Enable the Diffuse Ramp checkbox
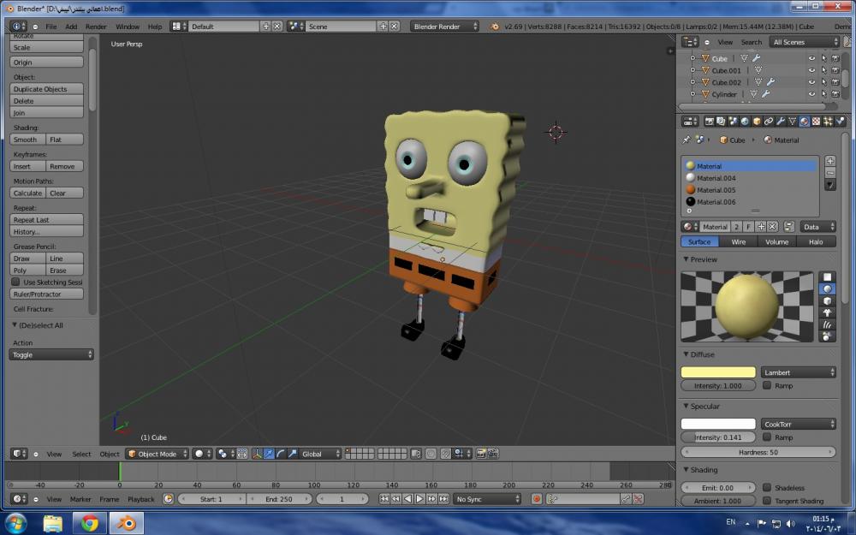856x535 pixels. (x=767, y=386)
